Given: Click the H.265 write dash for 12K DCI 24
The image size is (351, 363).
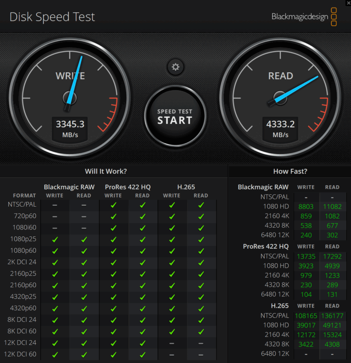Looking at the screenshot, I should click(172, 343).
